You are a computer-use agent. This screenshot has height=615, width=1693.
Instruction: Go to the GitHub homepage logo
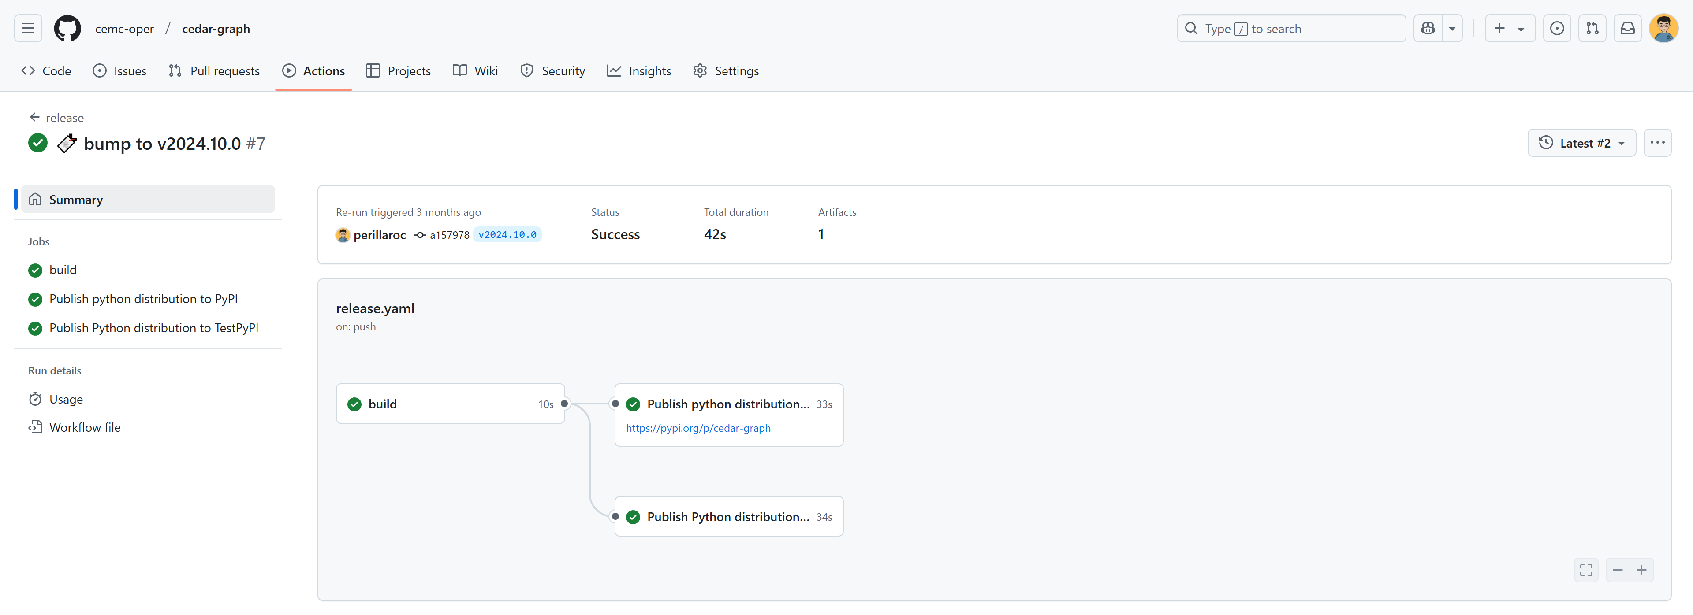[68, 28]
